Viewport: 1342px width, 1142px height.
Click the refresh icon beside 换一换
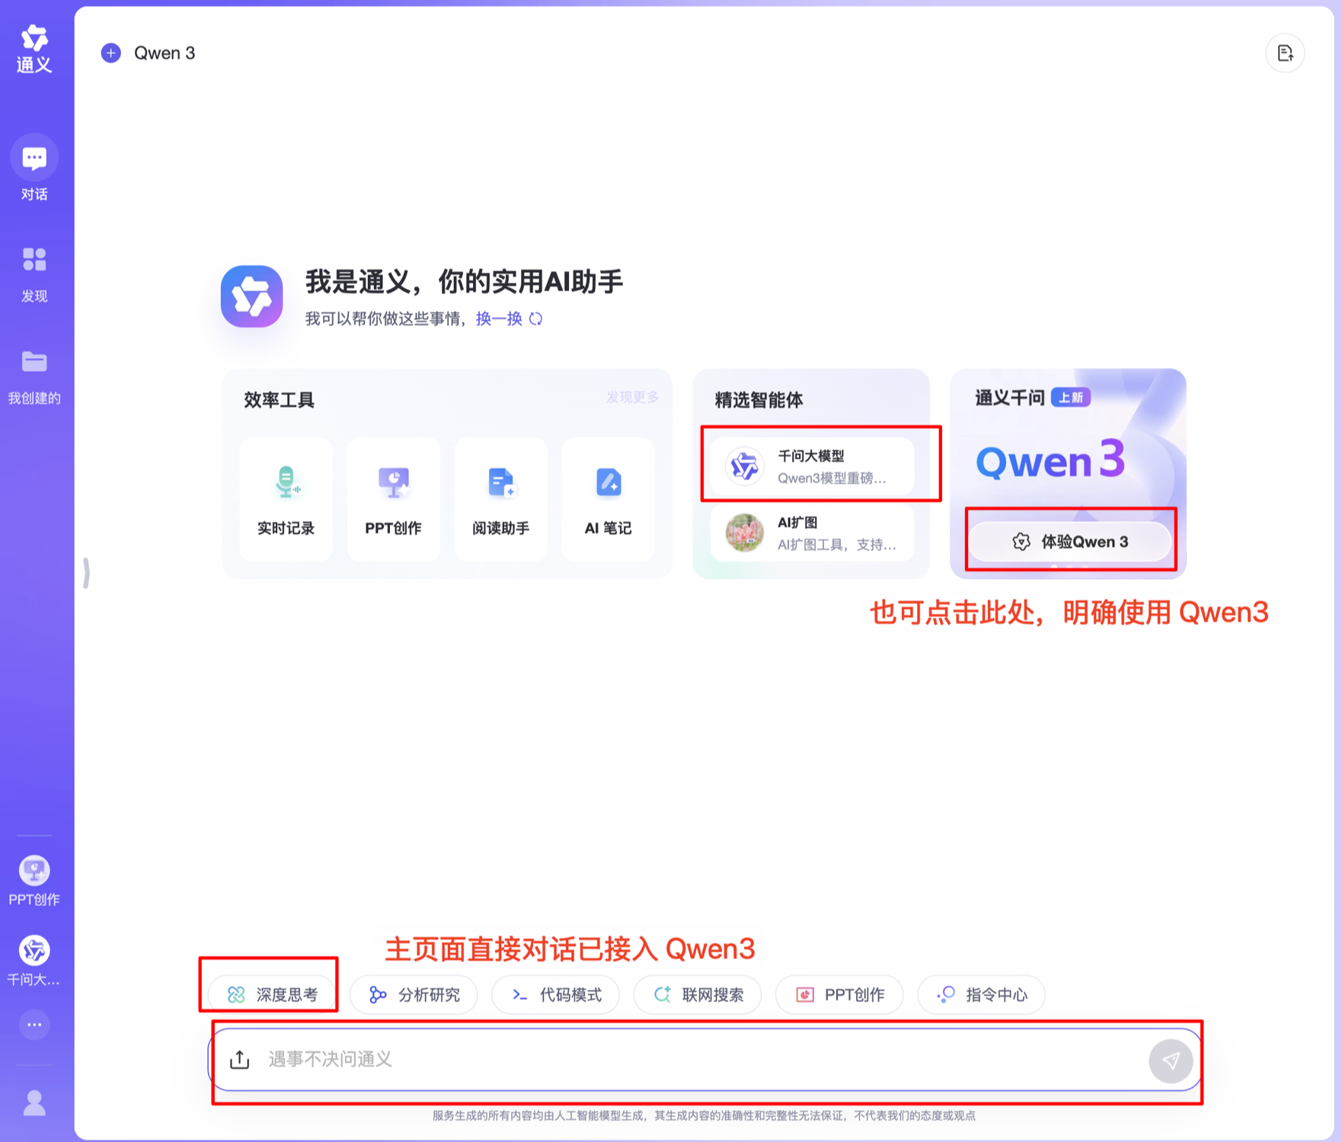pos(536,318)
